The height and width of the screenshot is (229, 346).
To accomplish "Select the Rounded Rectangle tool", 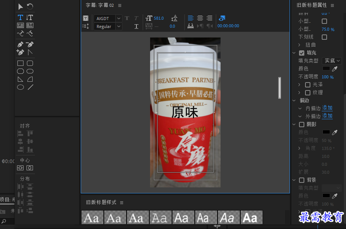I will click(30, 63).
